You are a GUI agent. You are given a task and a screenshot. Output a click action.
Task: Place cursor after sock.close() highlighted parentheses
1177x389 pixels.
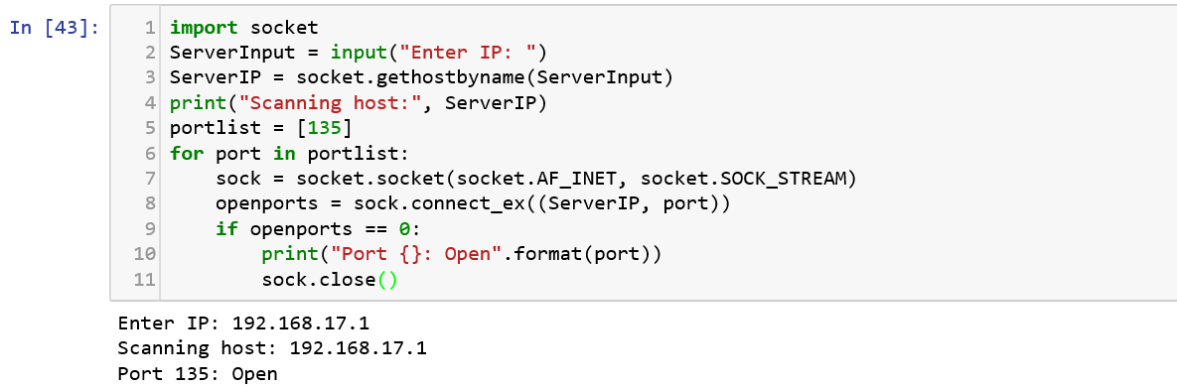(395, 280)
